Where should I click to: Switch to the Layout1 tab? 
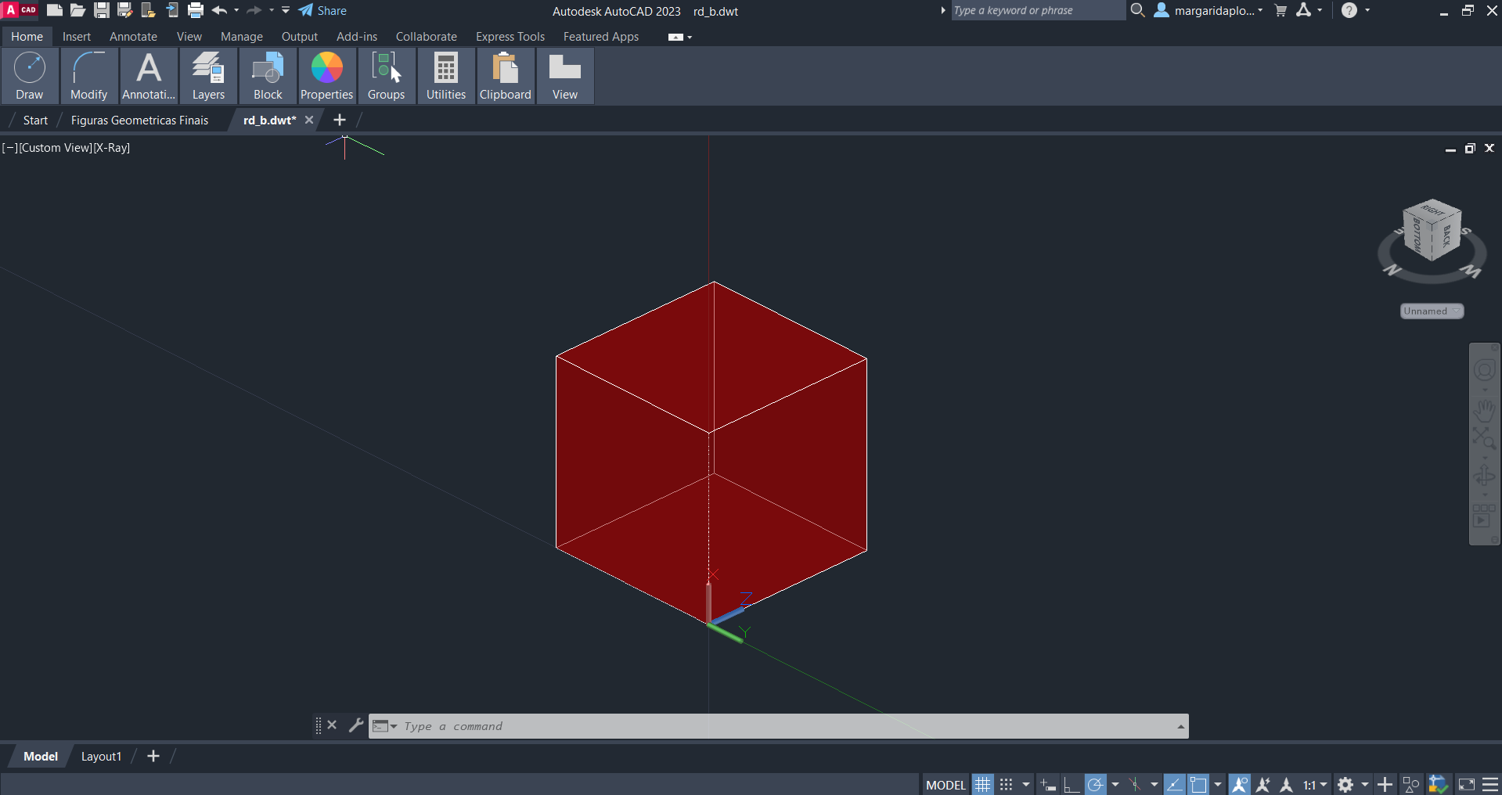pyautogui.click(x=101, y=757)
